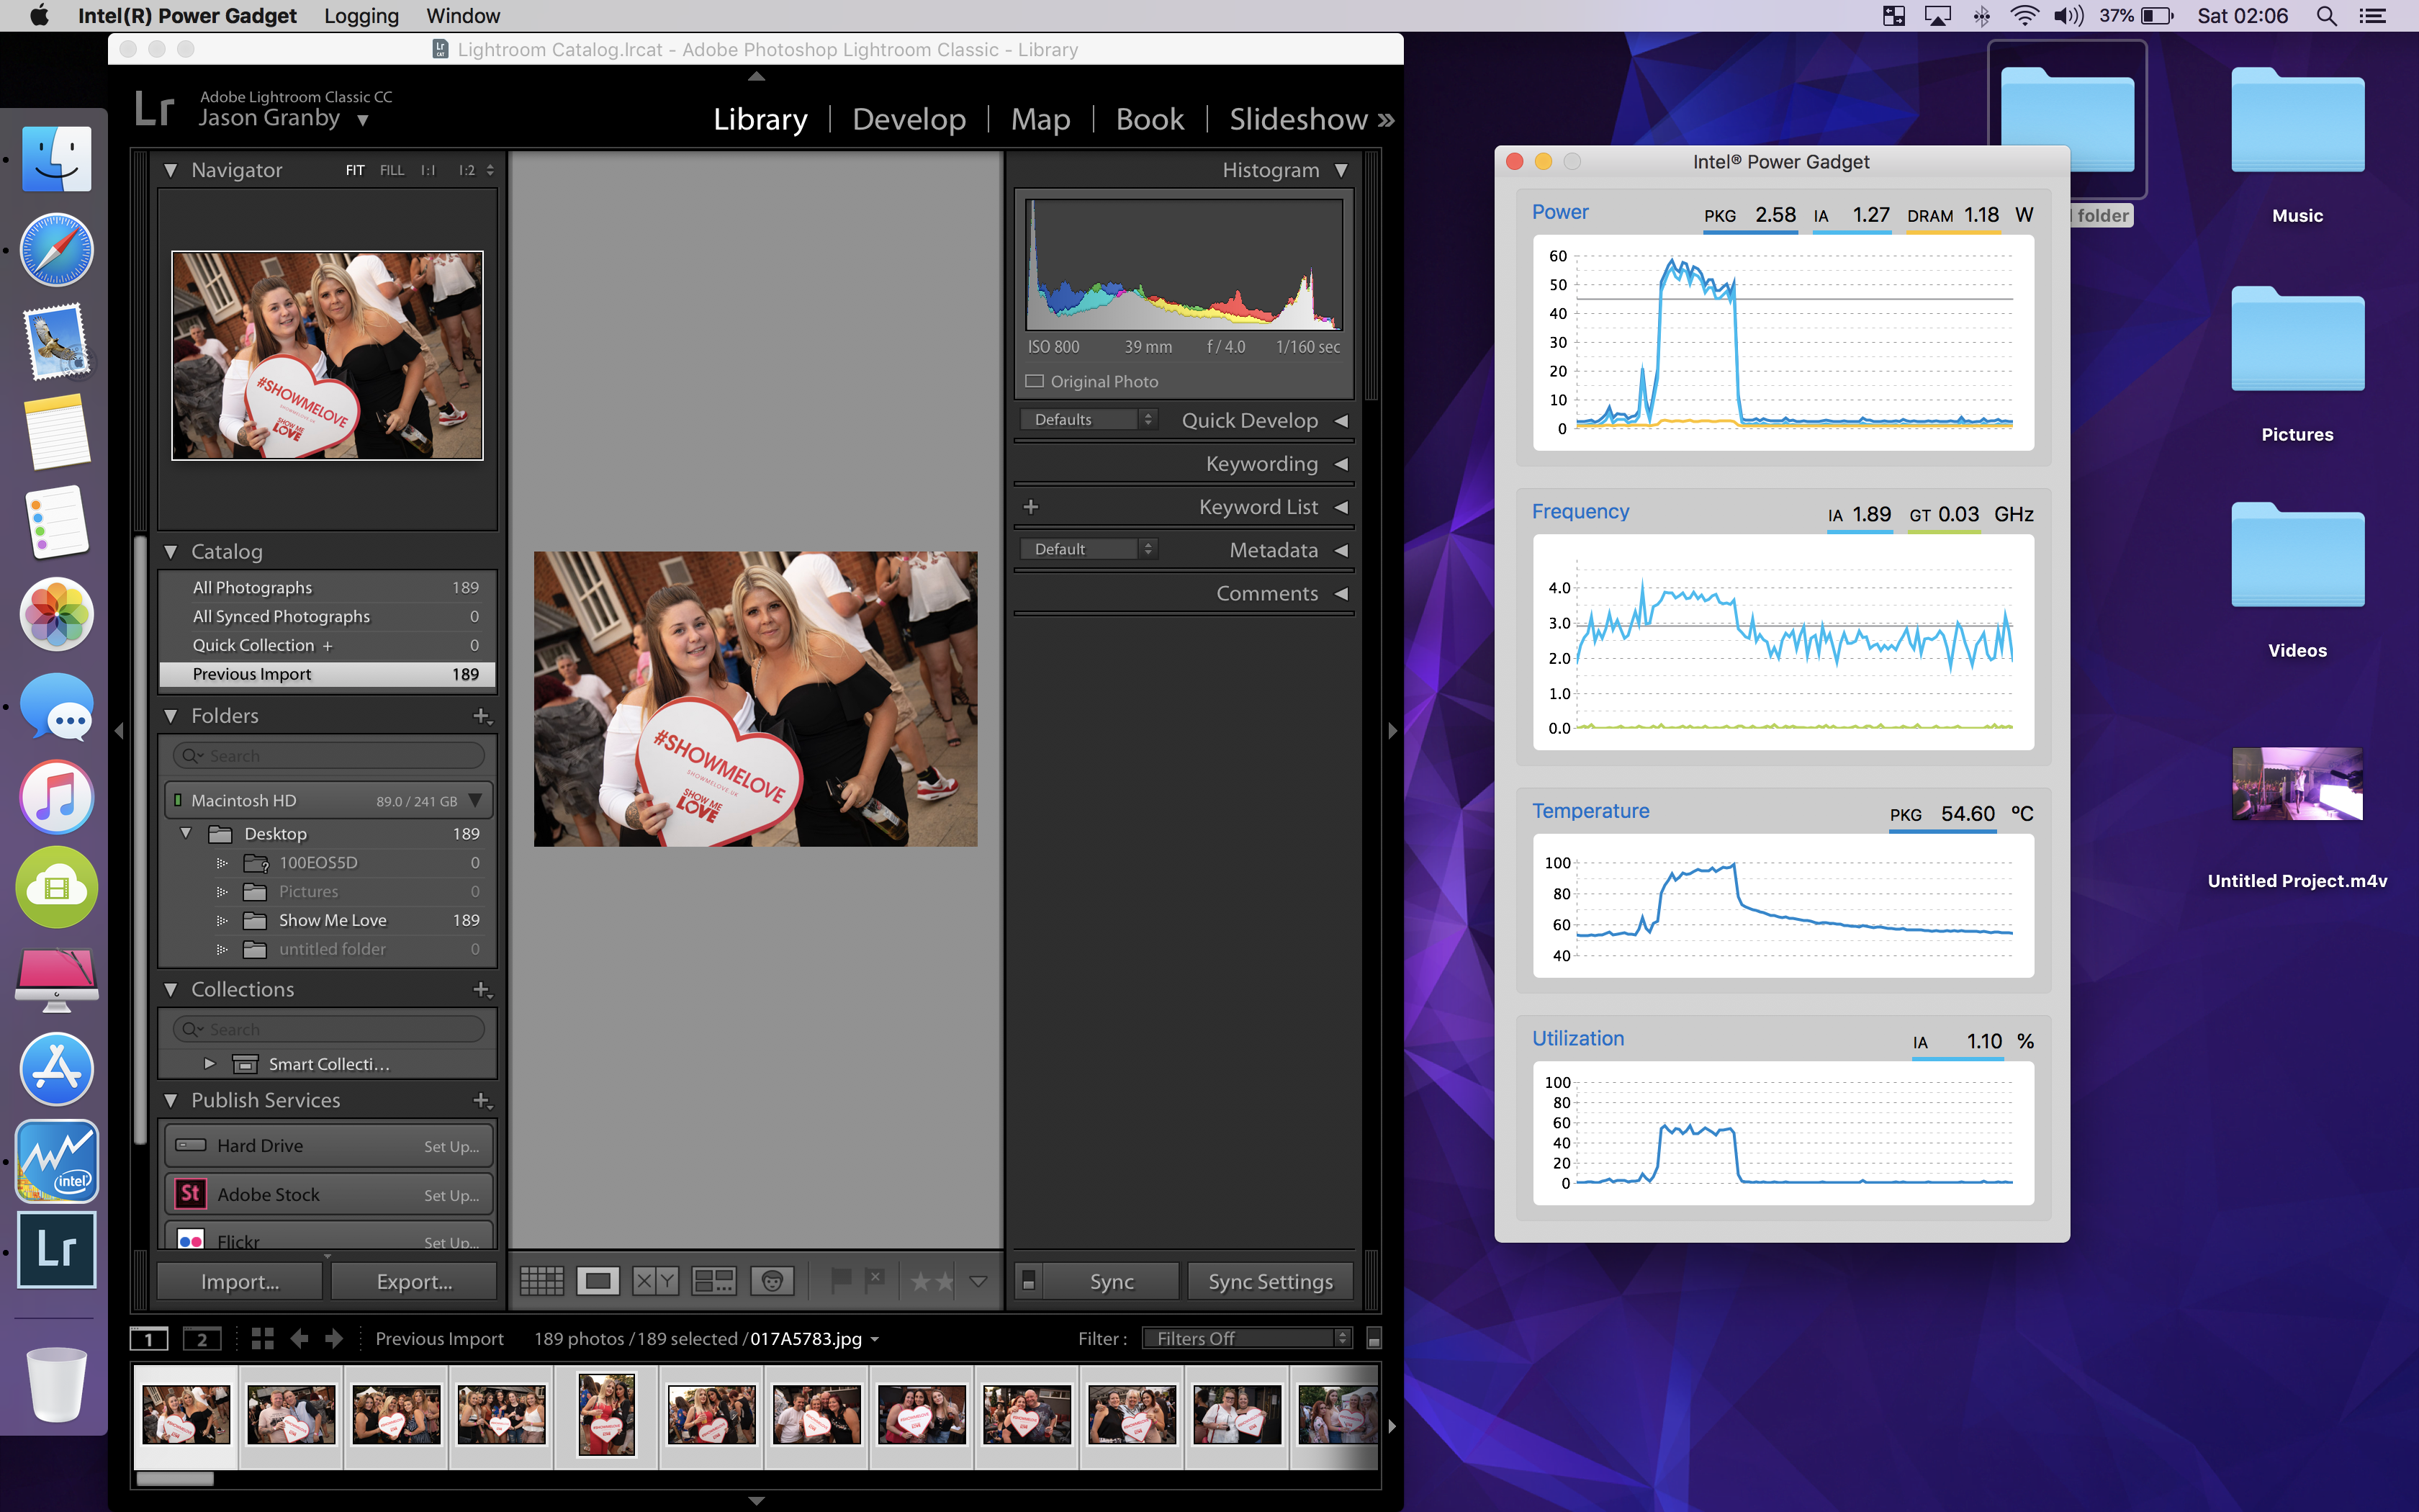Open filmstrip grid shortcut icon
The width and height of the screenshot is (2419, 1512).
(x=263, y=1338)
